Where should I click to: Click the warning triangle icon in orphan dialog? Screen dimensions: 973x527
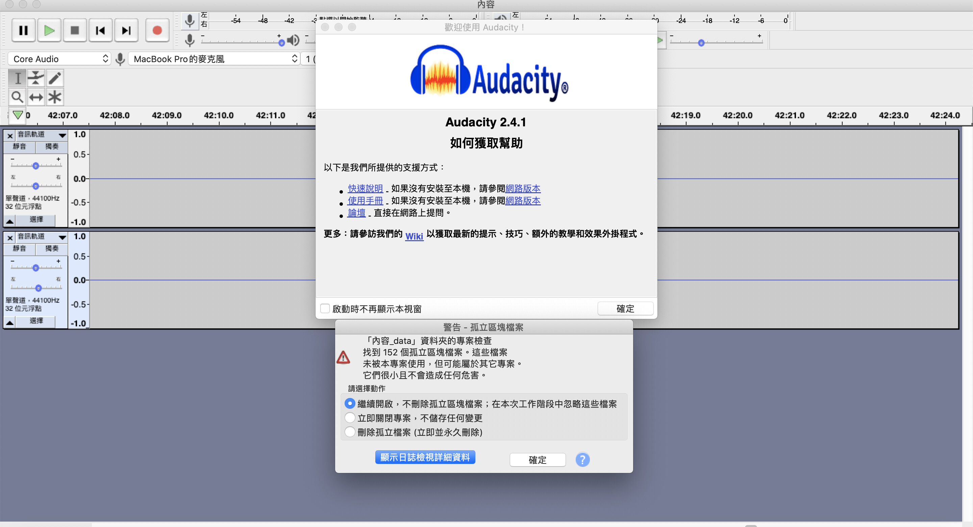pyautogui.click(x=343, y=357)
